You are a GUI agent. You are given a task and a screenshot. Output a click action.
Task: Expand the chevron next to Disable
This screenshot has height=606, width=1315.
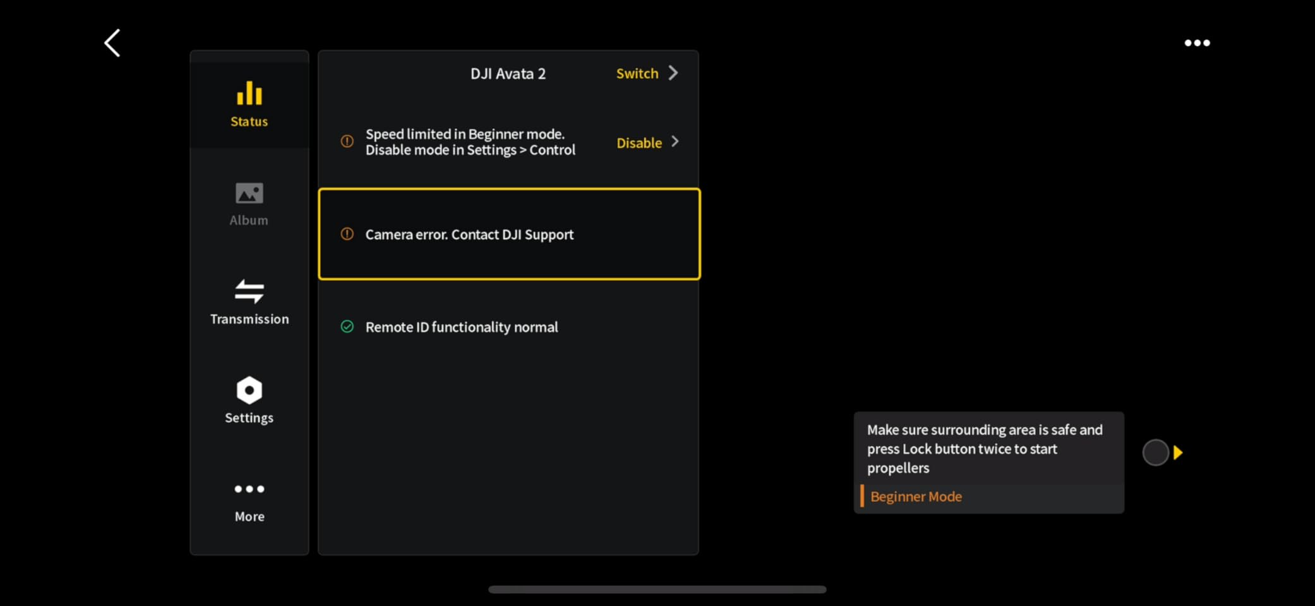(675, 141)
